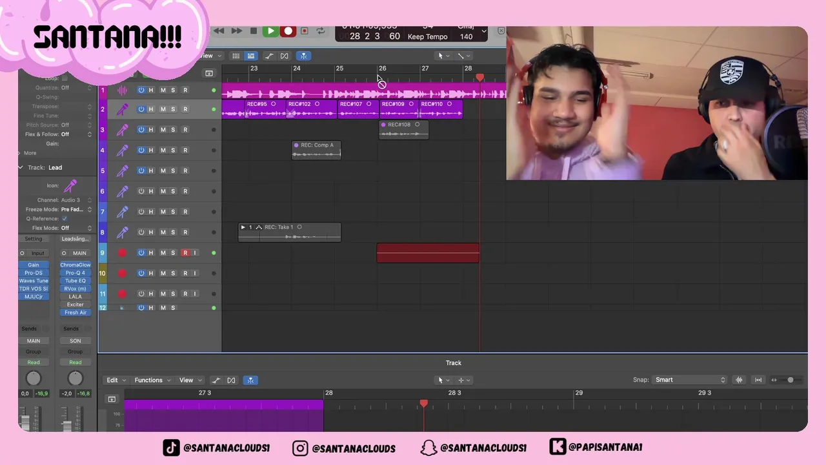
Task: Open the Flex Mode dropdown
Action: coord(76,228)
